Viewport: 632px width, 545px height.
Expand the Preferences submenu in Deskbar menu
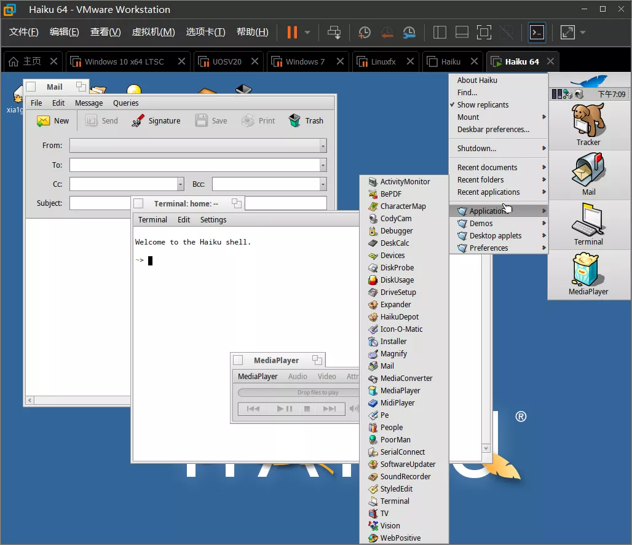[489, 248]
